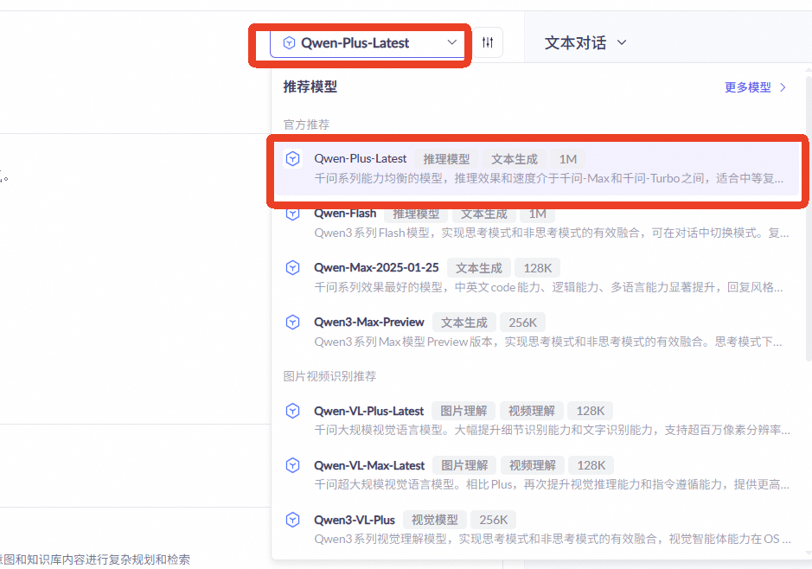Click the 128K tag on Qwen-Max-2025-01-25
The height and width of the screenshot is (569, 812).
tap(538, 268)
